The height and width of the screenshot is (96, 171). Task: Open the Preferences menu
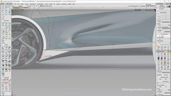[64, 4]
